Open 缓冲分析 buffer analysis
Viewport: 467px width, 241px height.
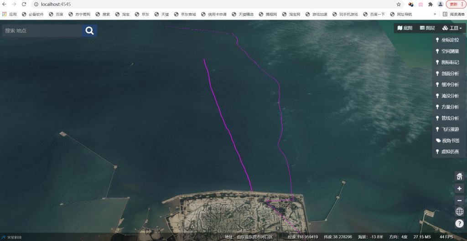447,84
